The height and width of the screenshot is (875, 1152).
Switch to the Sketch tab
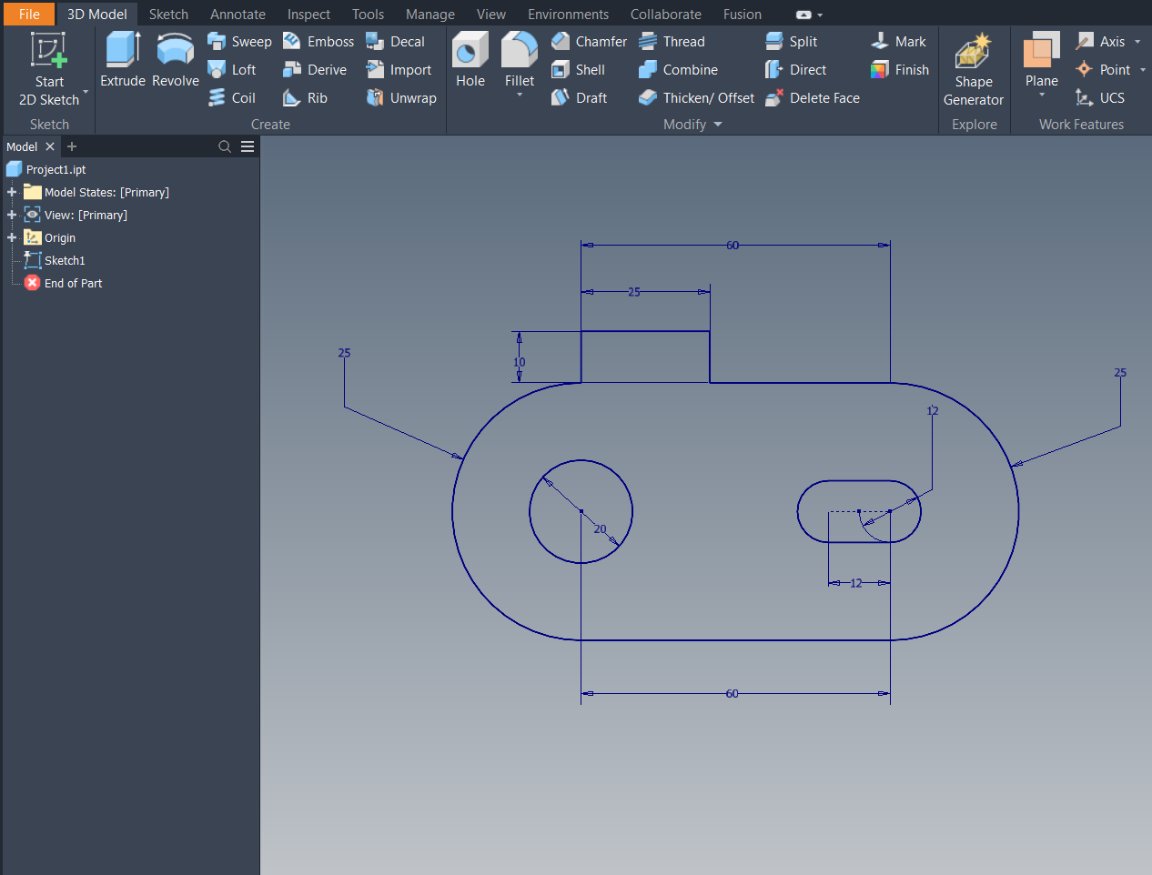click(x=168, y=14)
